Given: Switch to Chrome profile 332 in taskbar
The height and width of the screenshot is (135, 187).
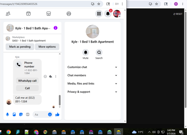Looking at the screenshot, I should (109, 132).
